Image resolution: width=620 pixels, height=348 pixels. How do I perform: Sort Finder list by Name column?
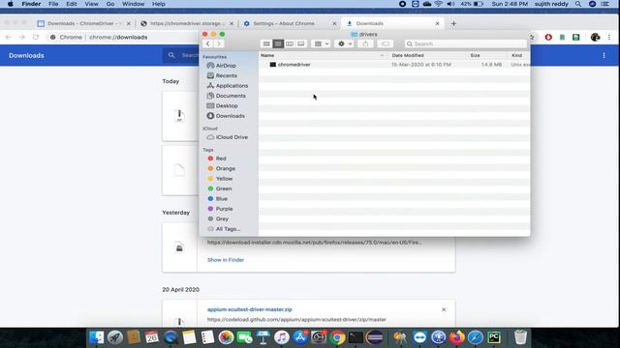[x=323, y=55]
